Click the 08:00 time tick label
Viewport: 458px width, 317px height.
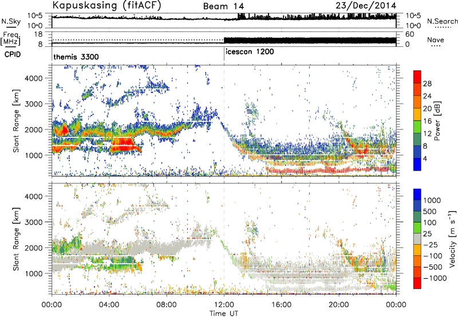point(167,305)
